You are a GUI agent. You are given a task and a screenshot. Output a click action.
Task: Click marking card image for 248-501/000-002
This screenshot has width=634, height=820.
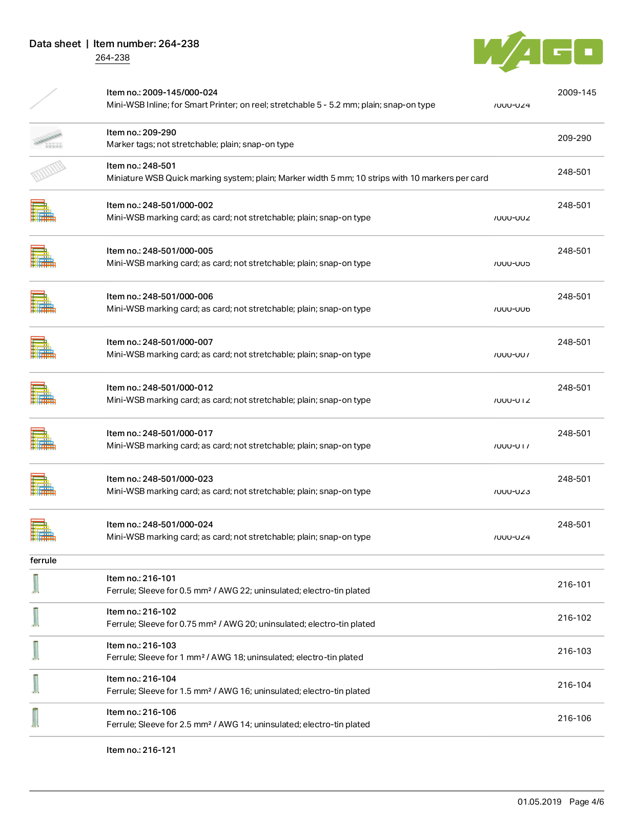pos(43,211)
